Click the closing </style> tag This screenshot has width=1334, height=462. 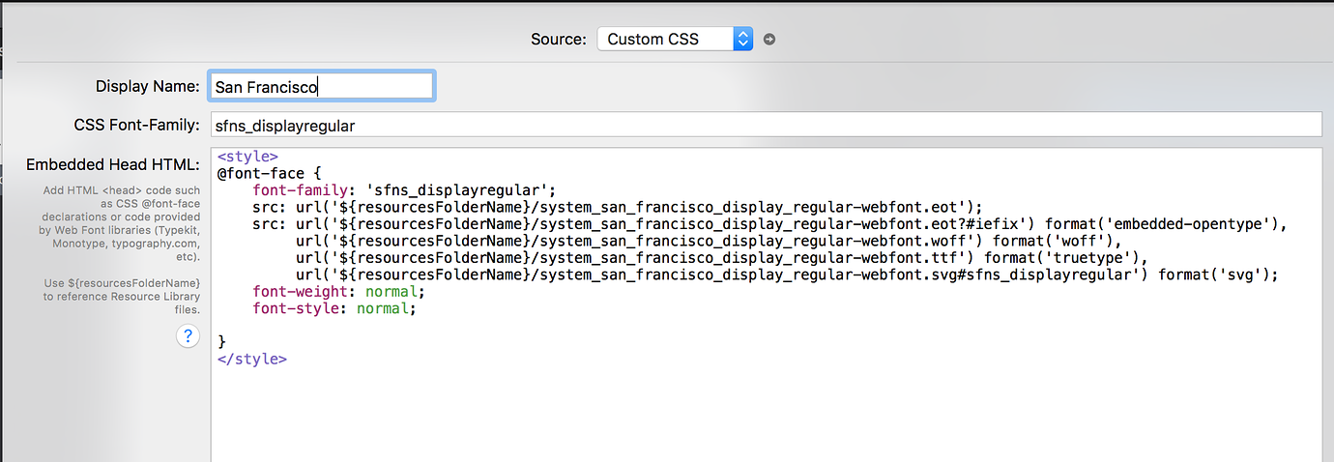pyautogui.click(x=252, y=359)
